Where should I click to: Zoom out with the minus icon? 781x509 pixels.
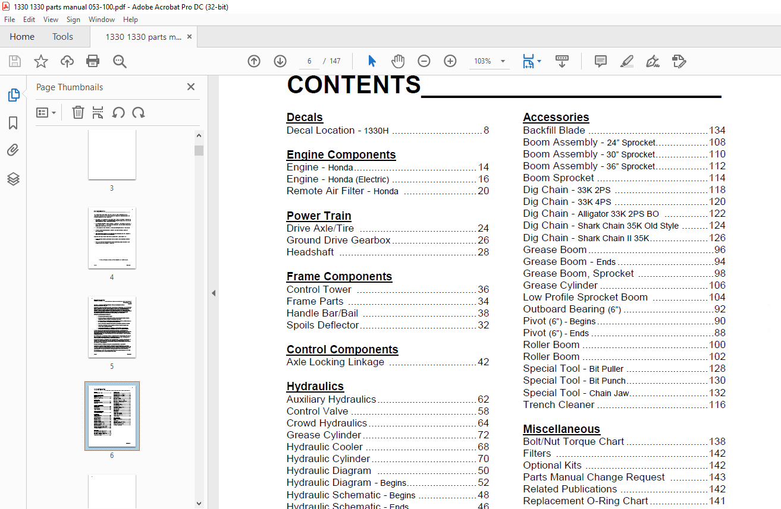(x=424, y=61)
